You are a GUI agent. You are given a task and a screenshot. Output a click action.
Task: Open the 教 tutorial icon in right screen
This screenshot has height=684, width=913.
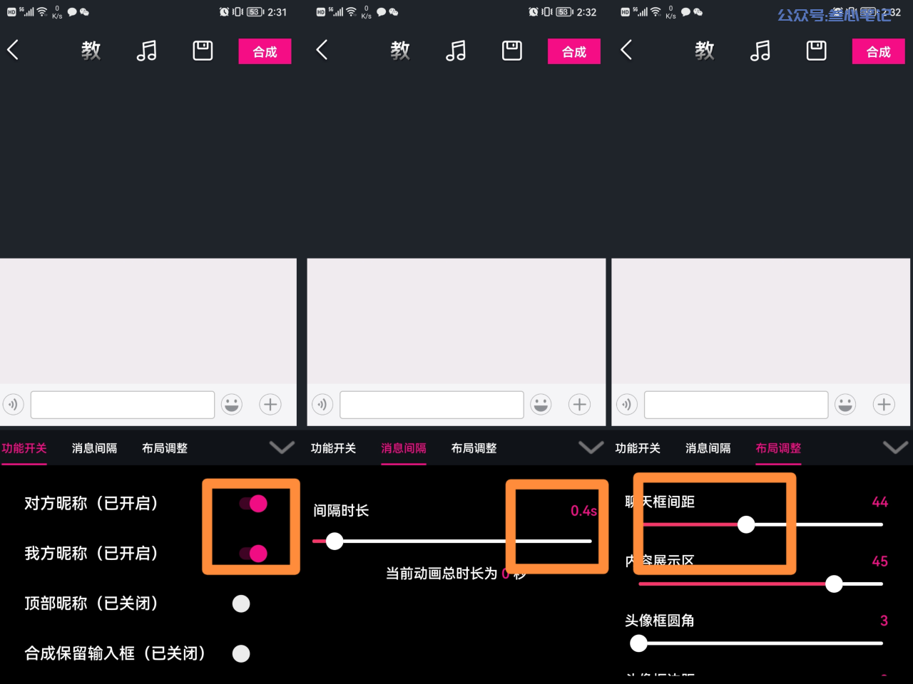(x=705, y=51)
